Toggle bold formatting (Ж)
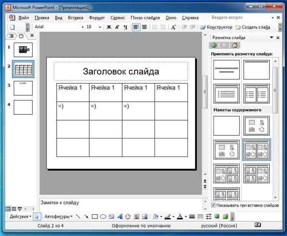287x236 pixels. tap(109, 27)
